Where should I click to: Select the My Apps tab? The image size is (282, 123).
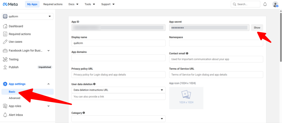point(33,4)
